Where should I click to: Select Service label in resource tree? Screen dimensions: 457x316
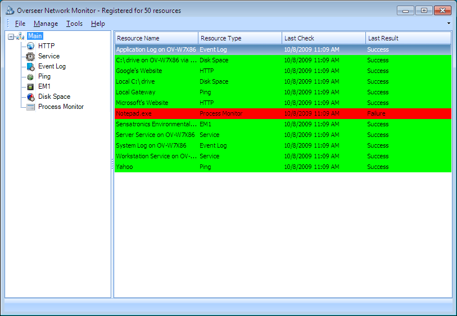coord(49,56)
